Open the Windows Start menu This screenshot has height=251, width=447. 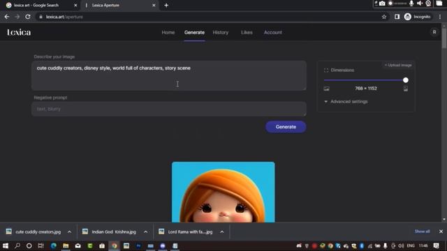coord(6,245)
